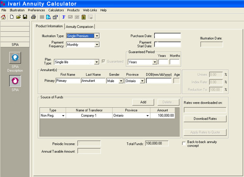Create a new illustration with the blank page icon

coord(12,17)
